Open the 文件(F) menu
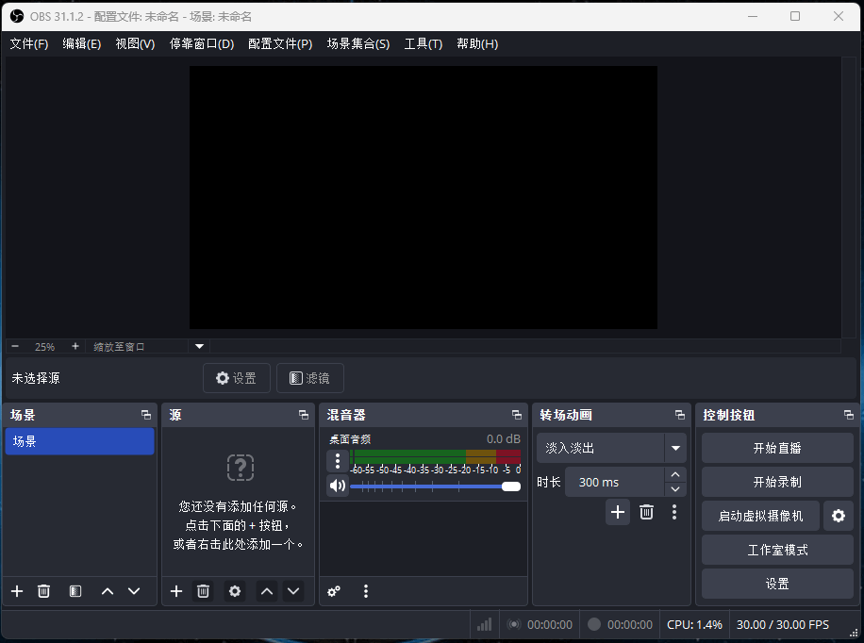Image resolution: width=864 pixels, height=643 pixels. 29,44
